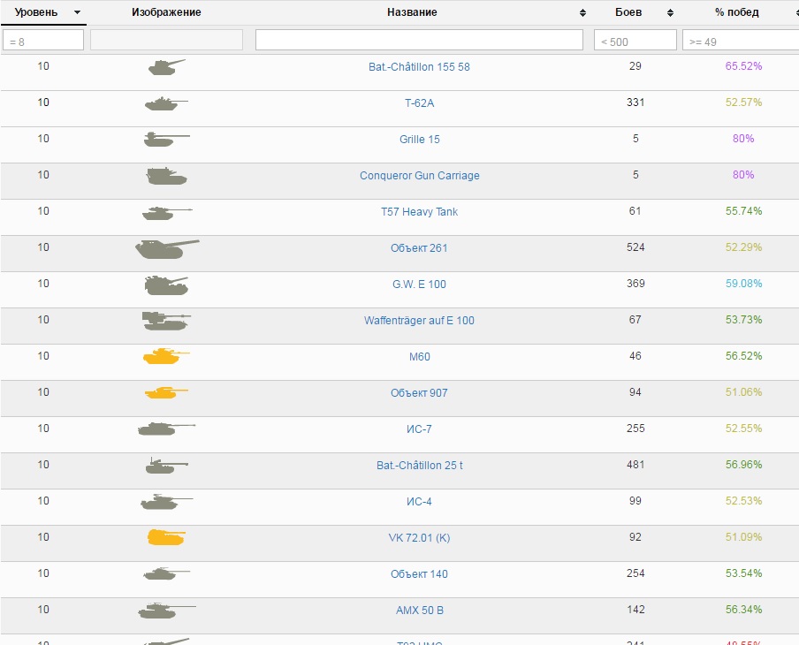Open the ИС-7 tank link
Screen dimensions: 799x645
[419, 429]
